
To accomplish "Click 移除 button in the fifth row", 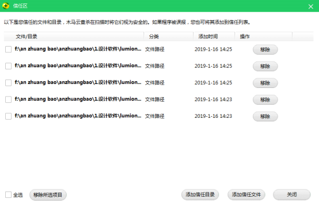I will point(265,116).
